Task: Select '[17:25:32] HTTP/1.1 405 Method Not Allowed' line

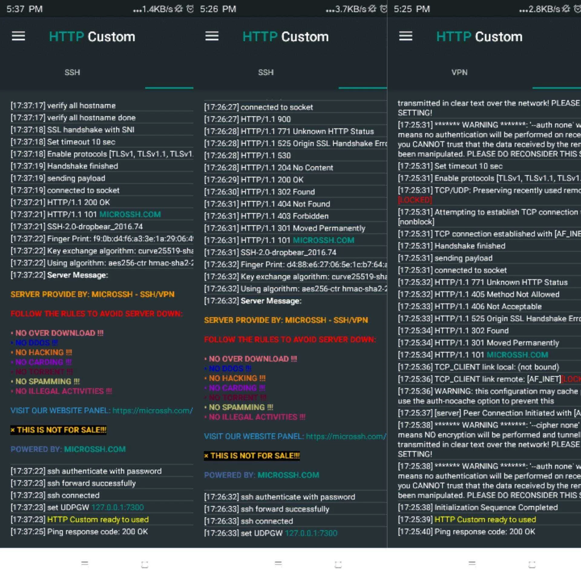Action: pyautogui.click(x=479, y=294)
